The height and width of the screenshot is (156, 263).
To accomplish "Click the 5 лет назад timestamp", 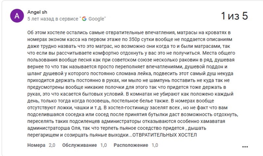I will coord(41,19).
